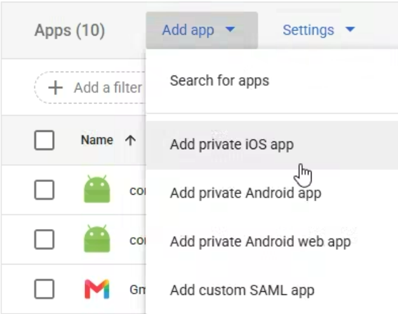Click the blue arrow beside Add app
The height and width of the screenshot is (314, 398).
coord(230,29)
